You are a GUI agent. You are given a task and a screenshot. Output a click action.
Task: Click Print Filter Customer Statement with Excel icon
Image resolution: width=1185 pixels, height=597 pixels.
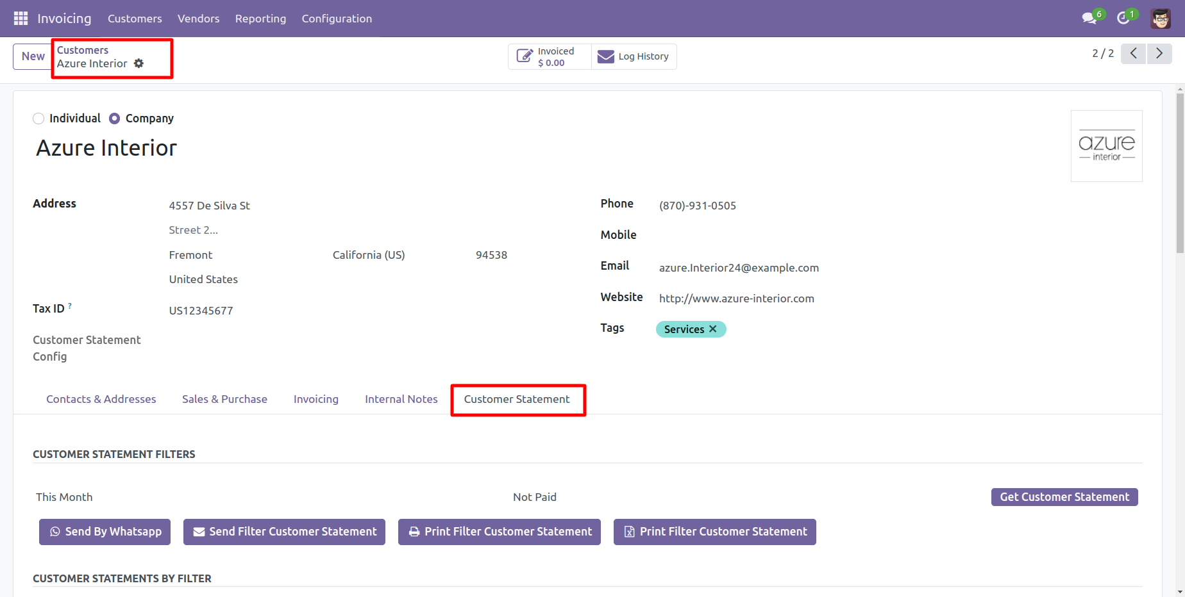(715, 532)
